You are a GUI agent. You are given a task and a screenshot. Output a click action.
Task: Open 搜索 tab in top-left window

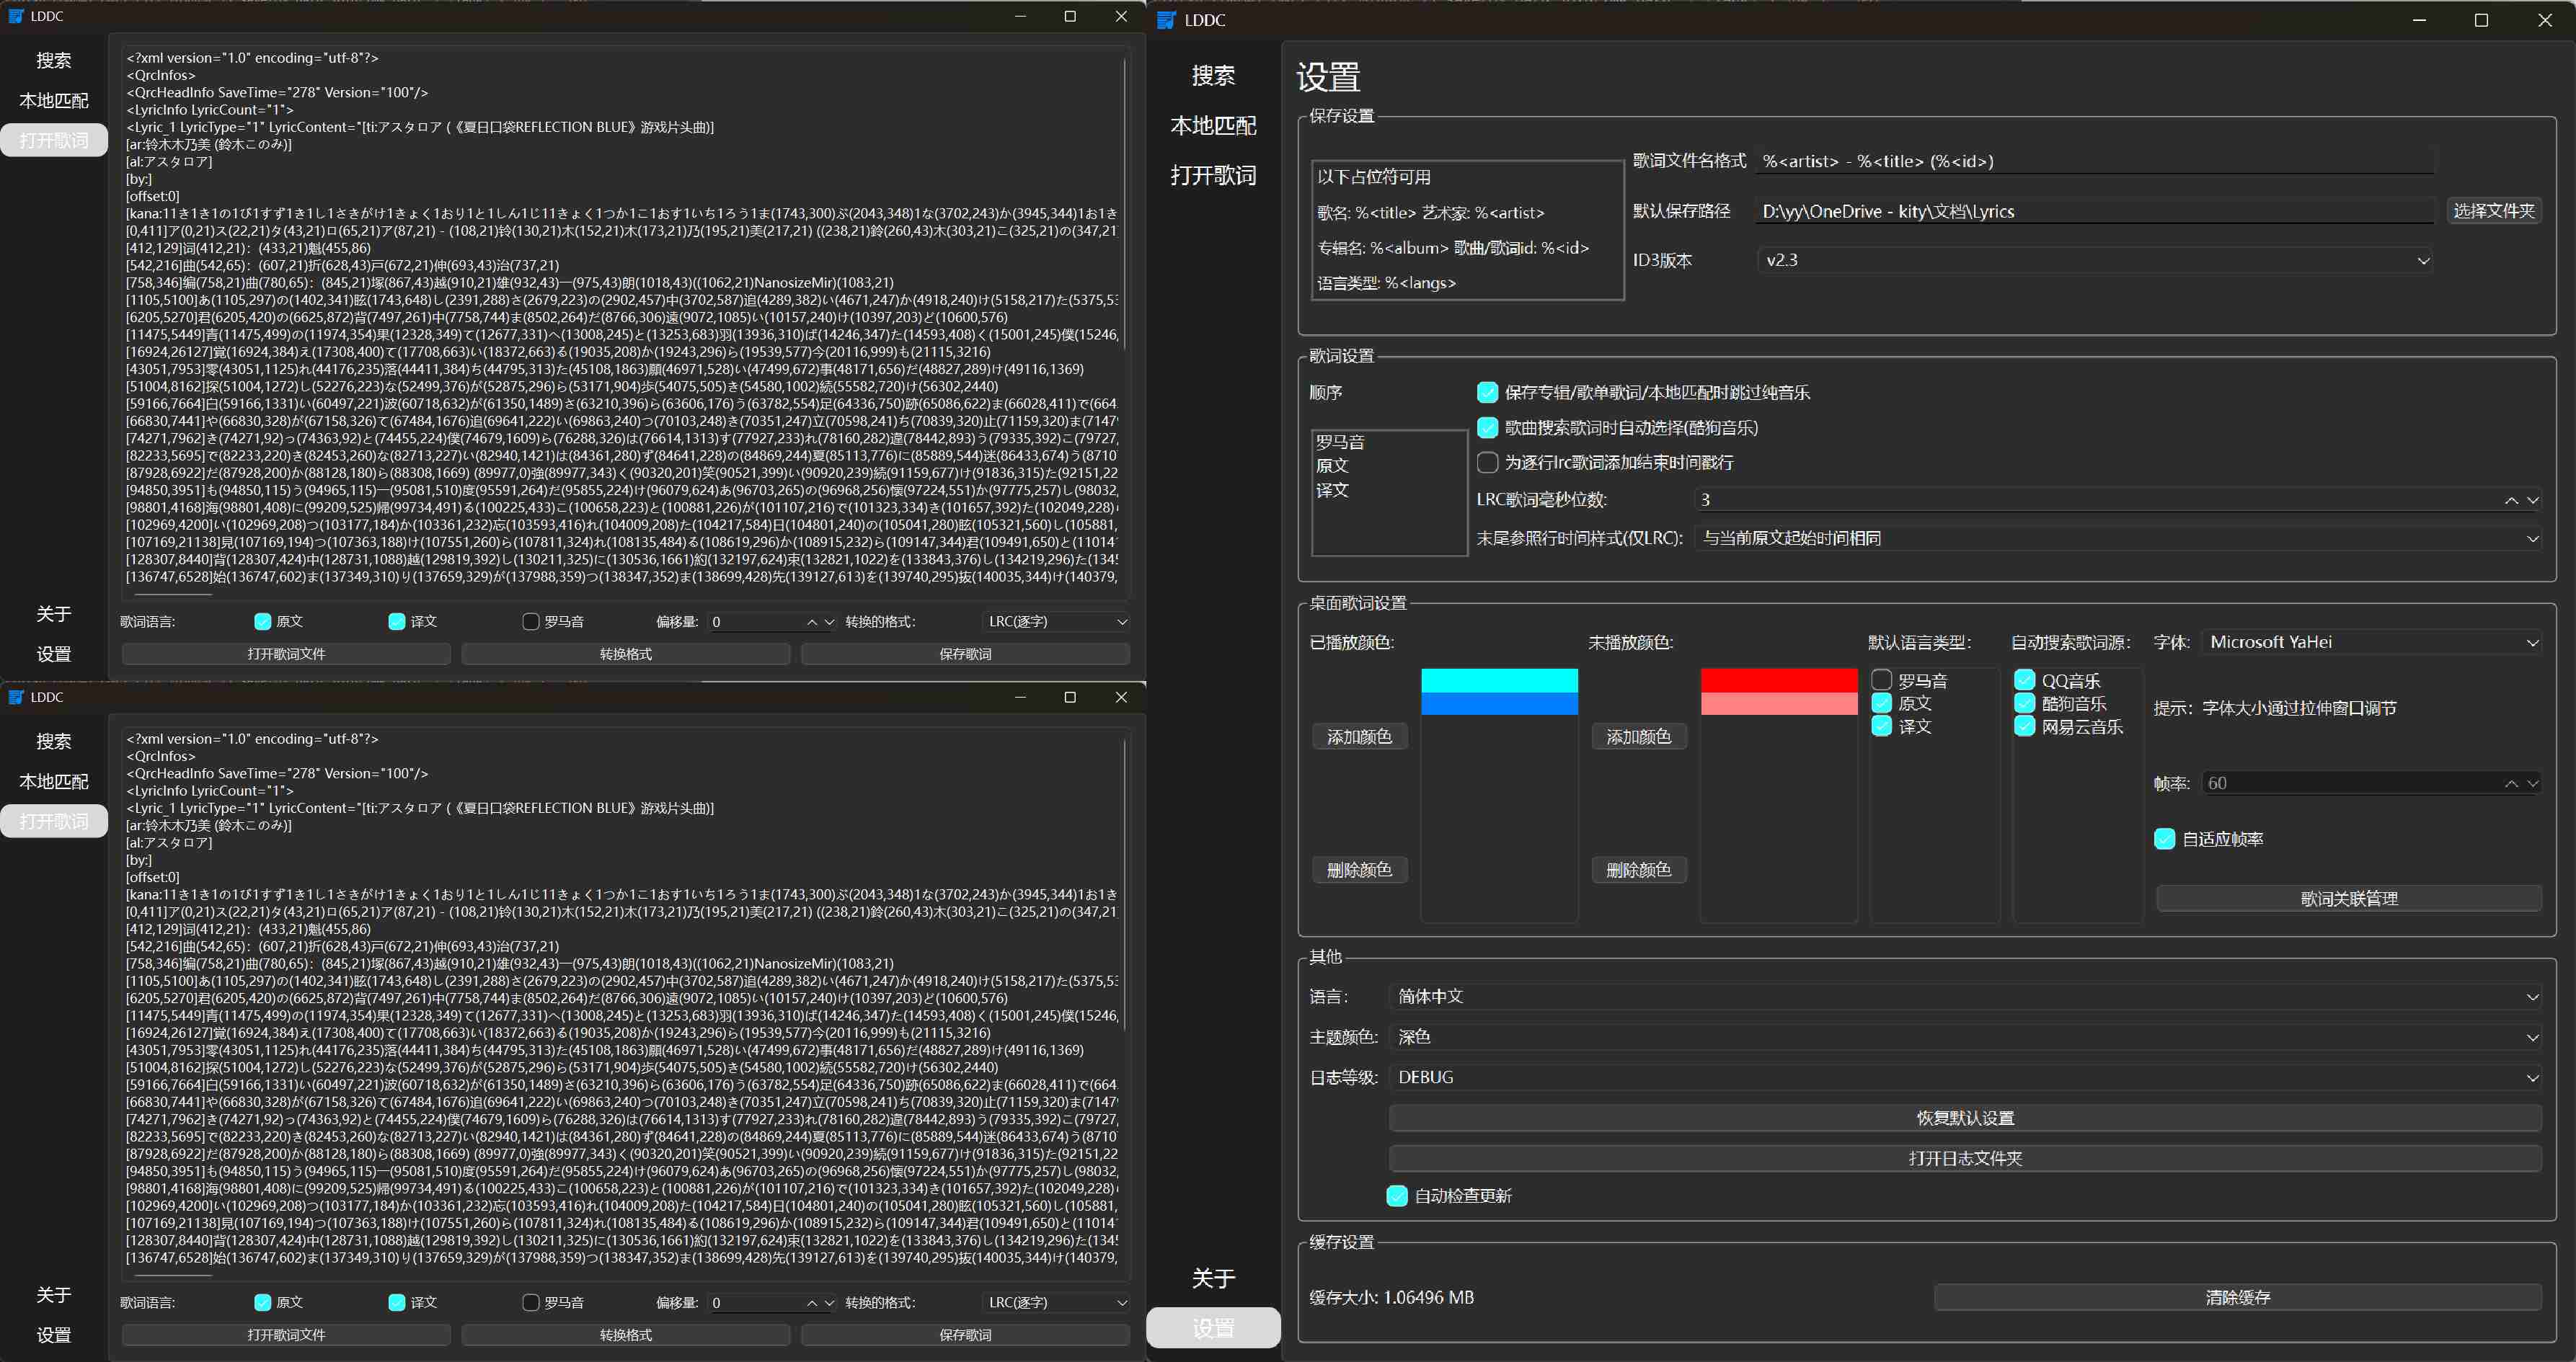(54, 61)
